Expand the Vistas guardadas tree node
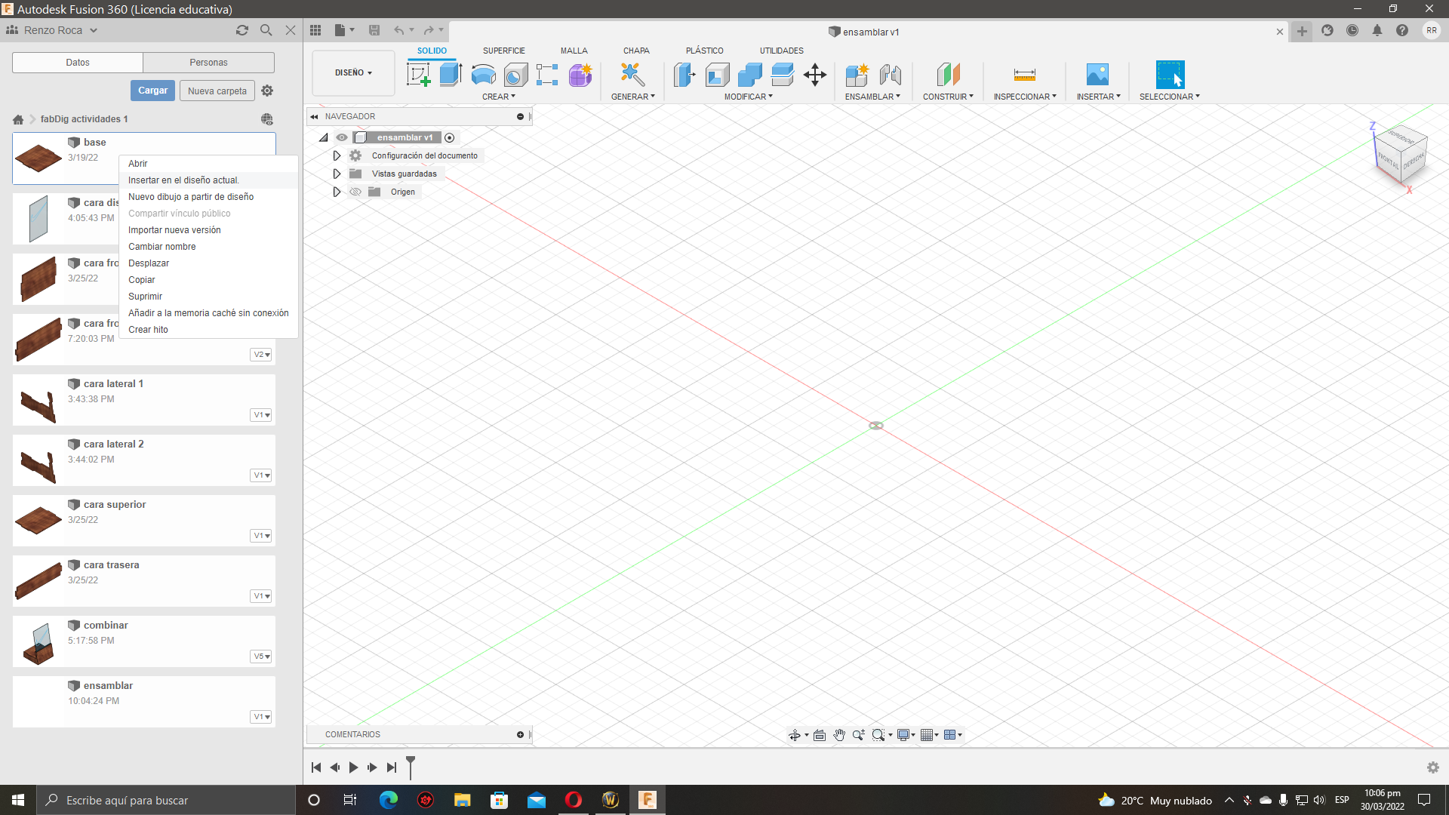 [x=336, y=174]
